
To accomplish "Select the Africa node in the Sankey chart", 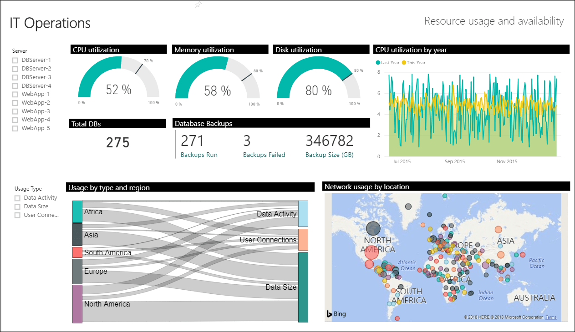I will [x=76, y=211].
